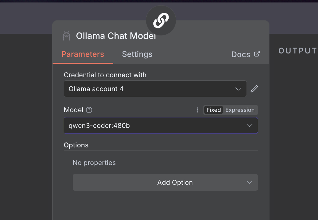Expand the Ollama account 4 credential dropdown
The height and width of the screenshot is (220, 318).
pos(238,89)
